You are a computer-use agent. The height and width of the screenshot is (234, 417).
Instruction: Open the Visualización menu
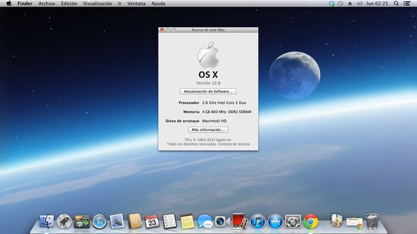tap(97, 3)
